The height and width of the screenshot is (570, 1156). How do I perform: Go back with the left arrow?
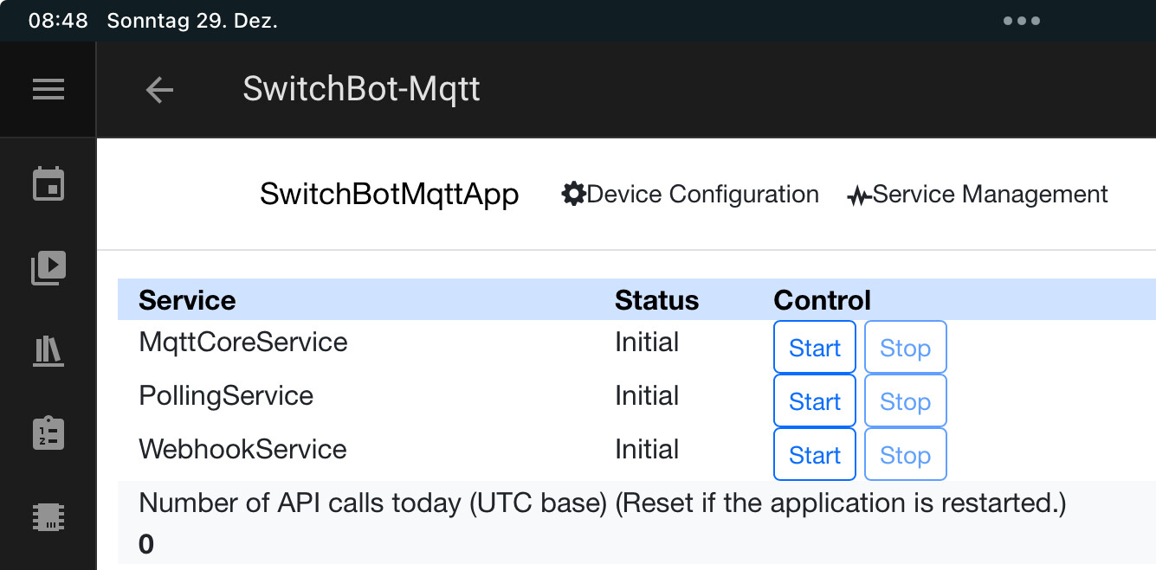[159, 89]
